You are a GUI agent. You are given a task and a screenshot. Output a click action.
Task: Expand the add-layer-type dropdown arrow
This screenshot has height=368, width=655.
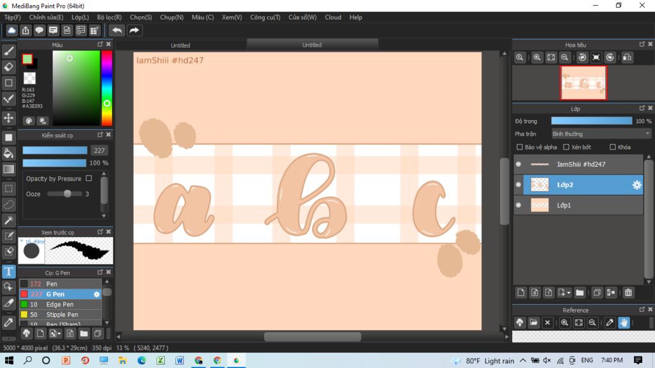tap(569, 293)
